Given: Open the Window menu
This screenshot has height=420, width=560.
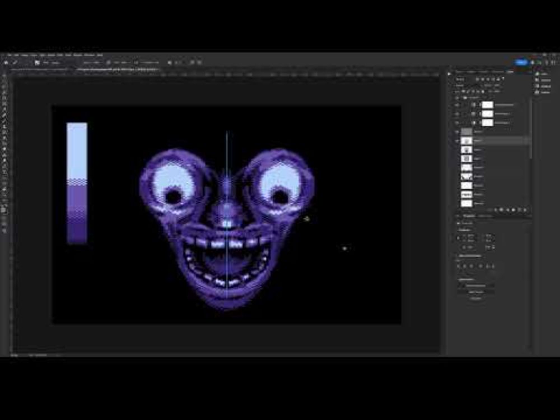Looking at the screenshot, I should click(x=89, y=55).
